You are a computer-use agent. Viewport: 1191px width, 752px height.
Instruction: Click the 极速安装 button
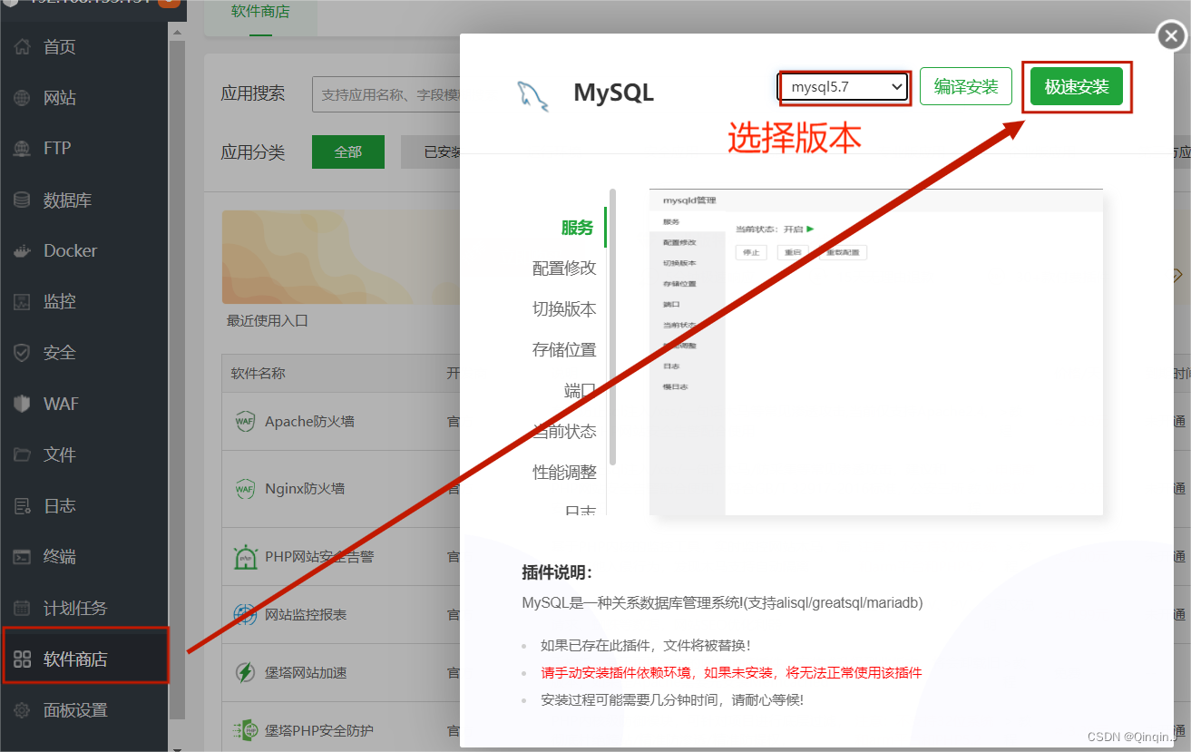coord(1077,87)
